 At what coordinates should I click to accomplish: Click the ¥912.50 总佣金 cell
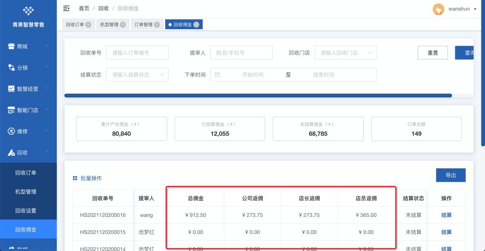pyautogui.click(x=195, y=215)
